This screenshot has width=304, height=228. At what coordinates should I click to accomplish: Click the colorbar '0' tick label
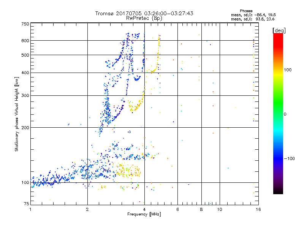(x=285, y=114)
